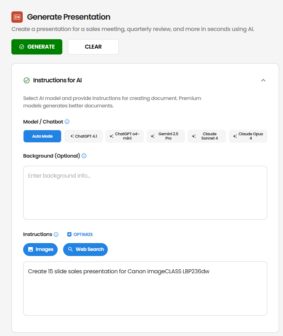Image resolution: width=283 pixels, height=336 pixels.
Task: Click the OPTIMIZE link above the instructions
Action: coord(82,234)
